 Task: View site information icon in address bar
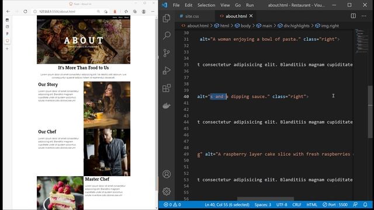point(35,12)
